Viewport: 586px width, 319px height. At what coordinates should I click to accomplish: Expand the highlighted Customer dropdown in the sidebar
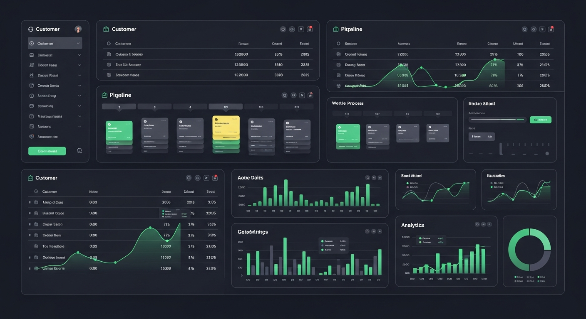[x=78, y=43]
